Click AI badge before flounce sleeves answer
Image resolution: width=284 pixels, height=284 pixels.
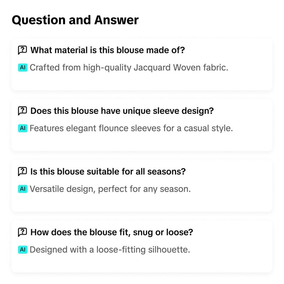point(23,128)
